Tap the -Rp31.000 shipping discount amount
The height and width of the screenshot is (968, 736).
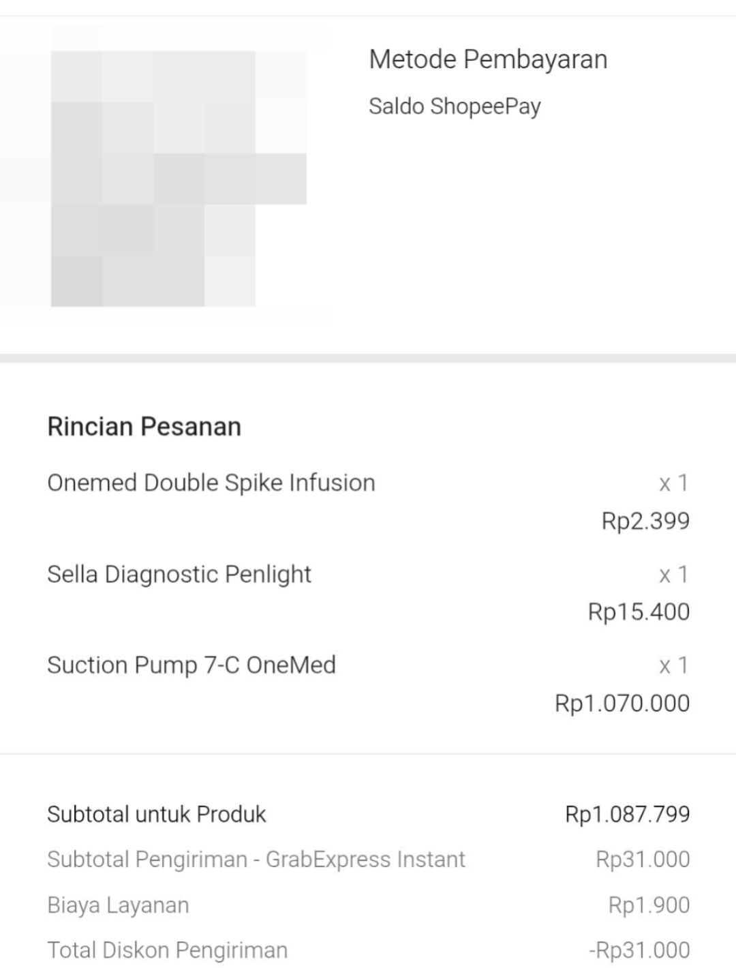point(639,950)
